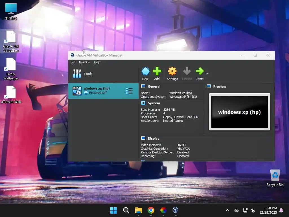The height and width of the screenshot is (217, 289).
Task: Select uTorrent Web desktop shortcut
Action: tap(11, 94)
